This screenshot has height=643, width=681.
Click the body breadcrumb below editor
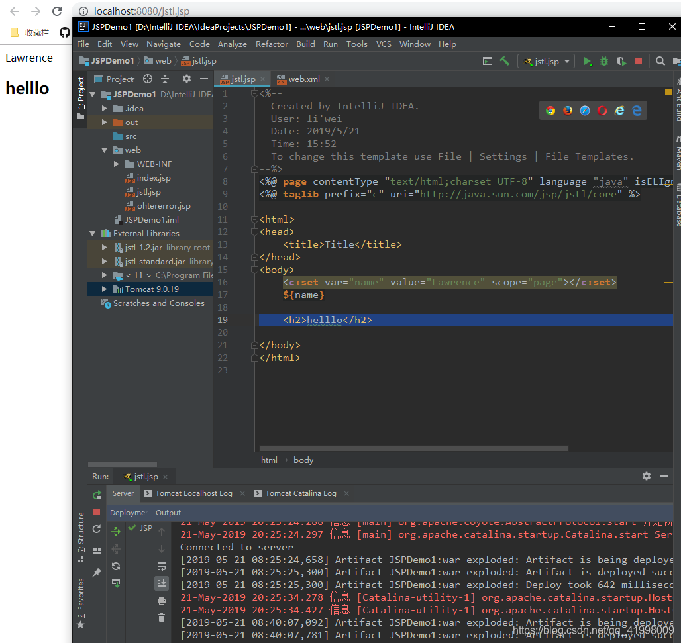[303, 460]
